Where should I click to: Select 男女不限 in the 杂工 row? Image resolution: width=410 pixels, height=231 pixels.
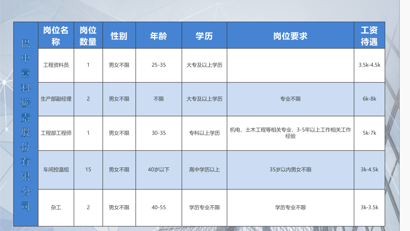tap(119, 208)
